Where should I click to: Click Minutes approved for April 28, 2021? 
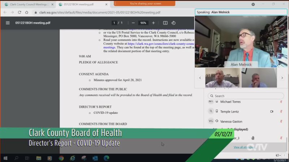pos(118,80)
